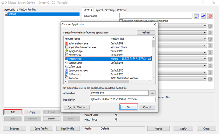The width and height of the screenshot is (219, 134).
Task: Open the Options tab
Action: pos(121,10)
